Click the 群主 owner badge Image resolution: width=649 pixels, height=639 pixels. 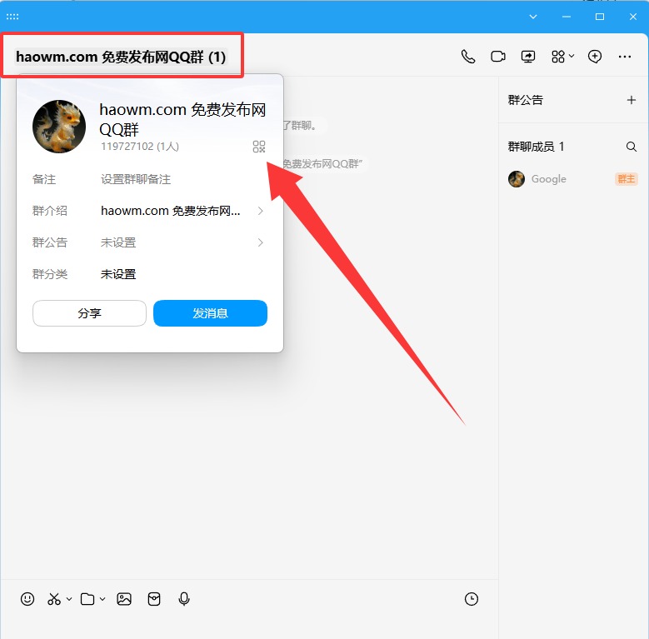coord(626,179)
